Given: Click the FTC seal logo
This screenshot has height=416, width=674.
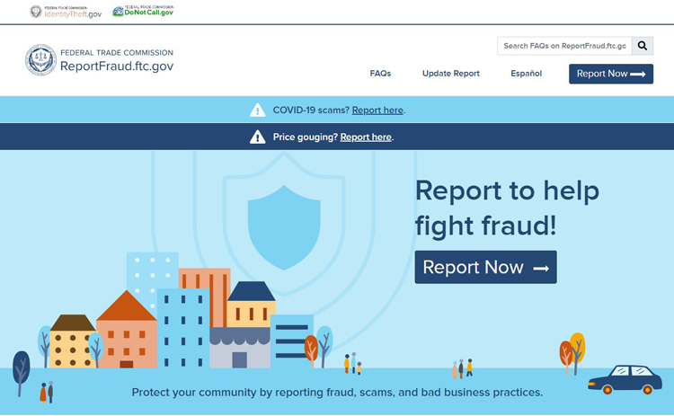Looking at the screenshot, I should point(40,59).
